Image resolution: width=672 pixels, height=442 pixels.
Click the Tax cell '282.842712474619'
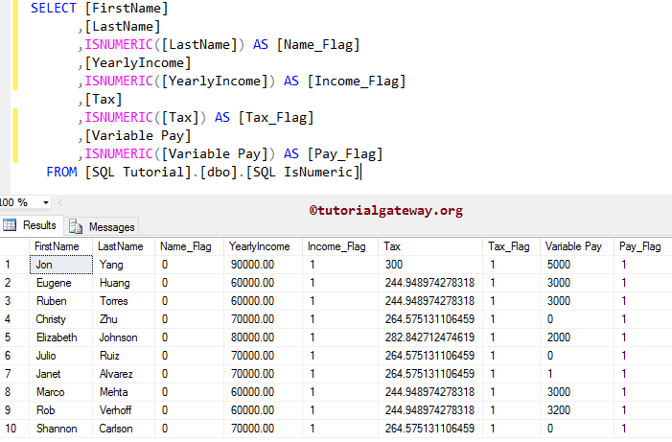coord(430,337)
